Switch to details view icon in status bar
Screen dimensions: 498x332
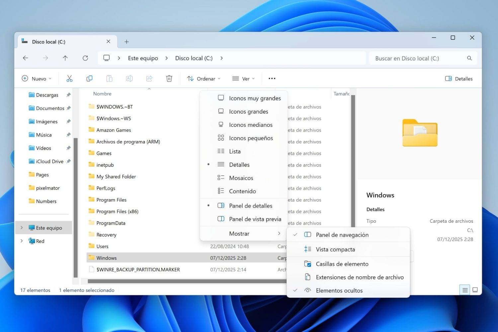[x=465, y=290]
